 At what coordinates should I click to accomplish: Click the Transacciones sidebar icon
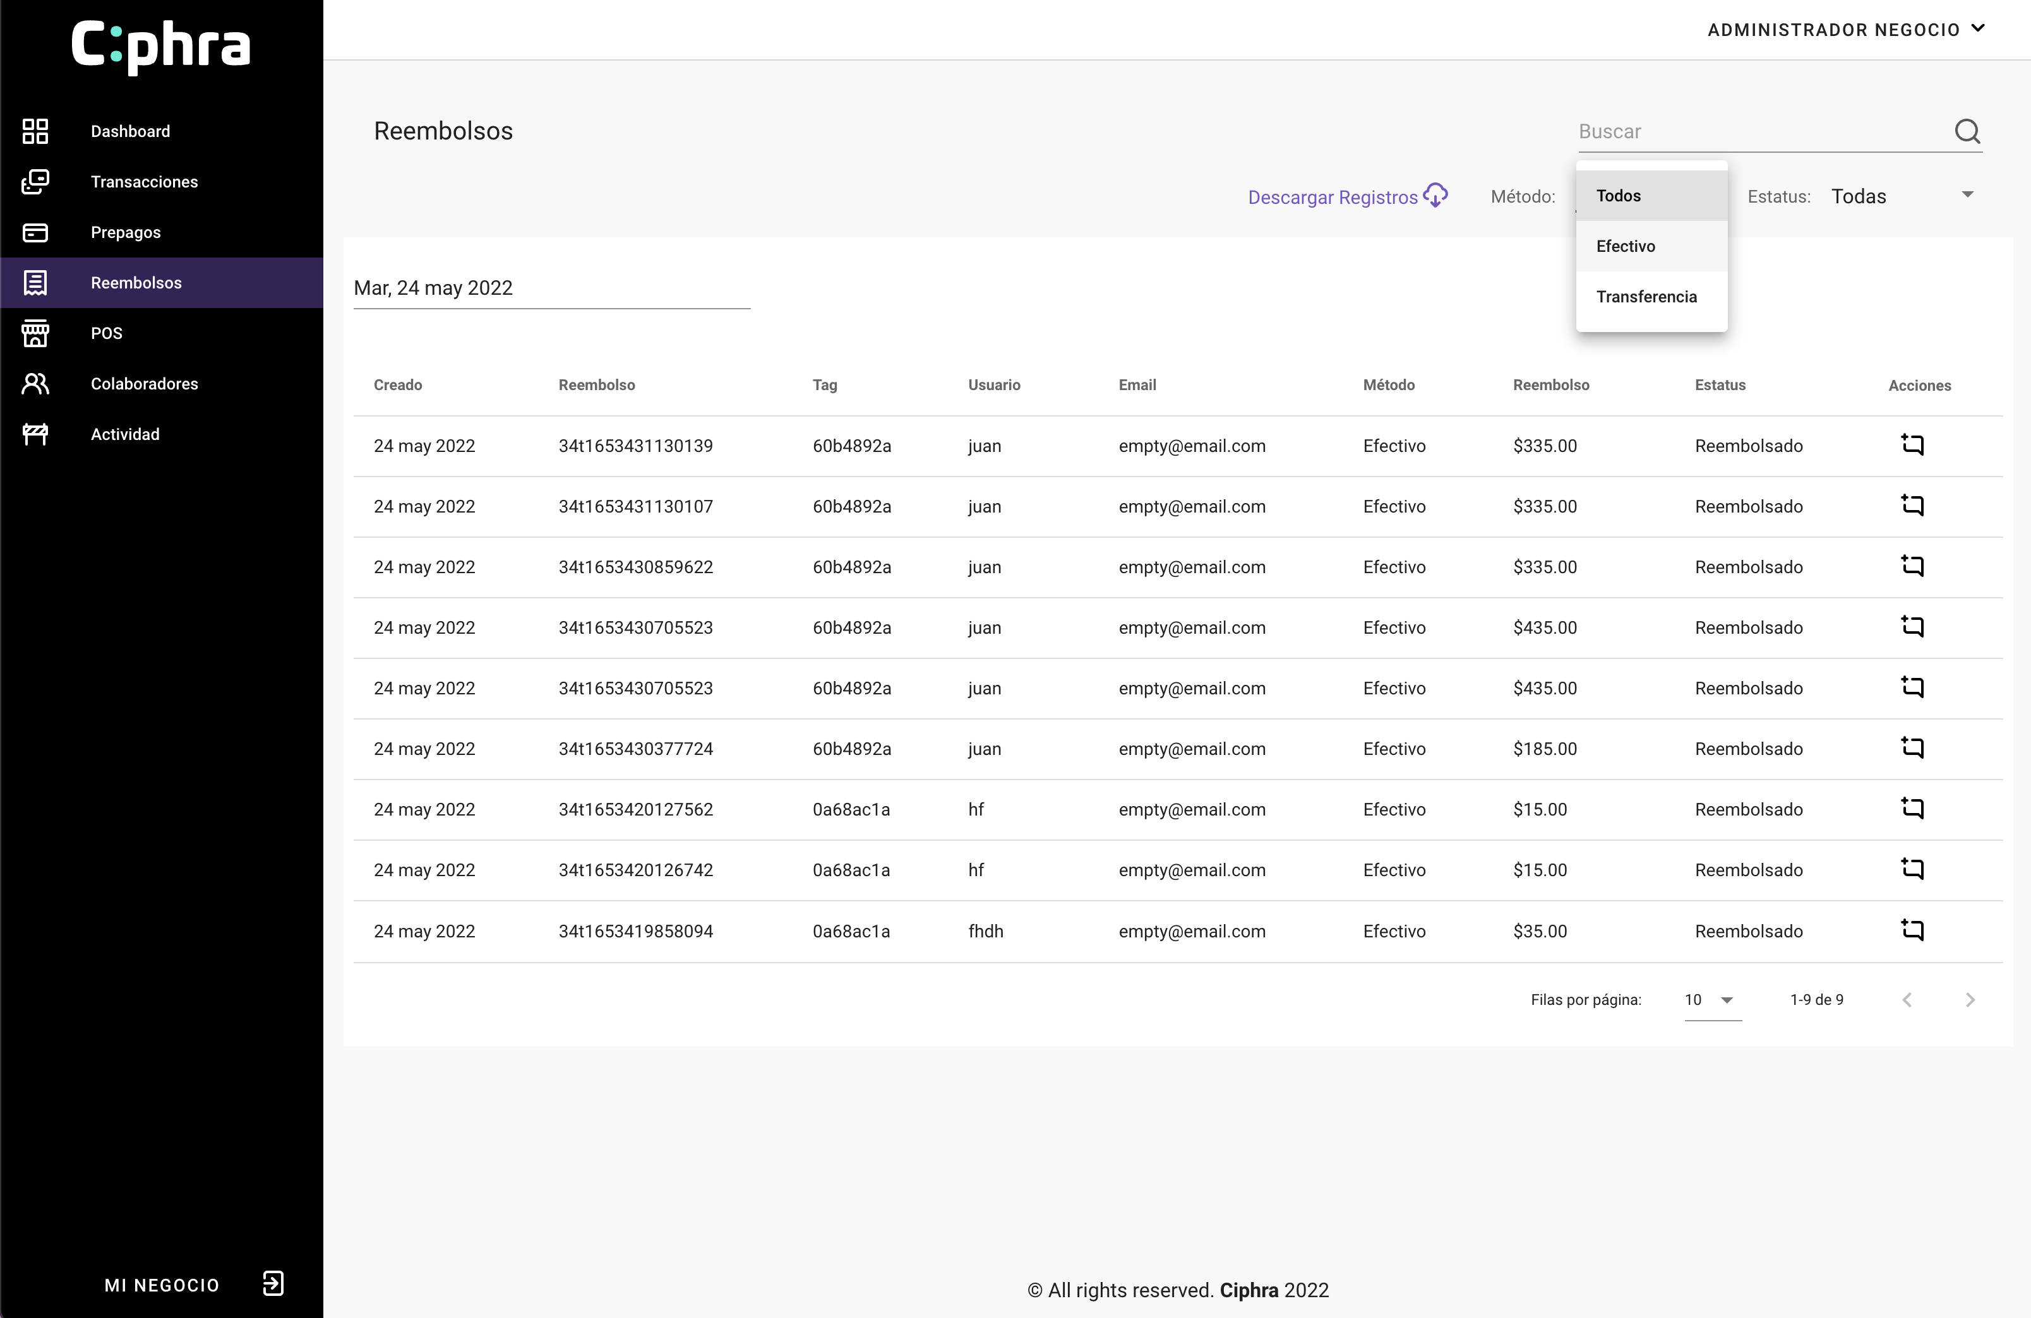pyautogui.click(x=35, y=182)
